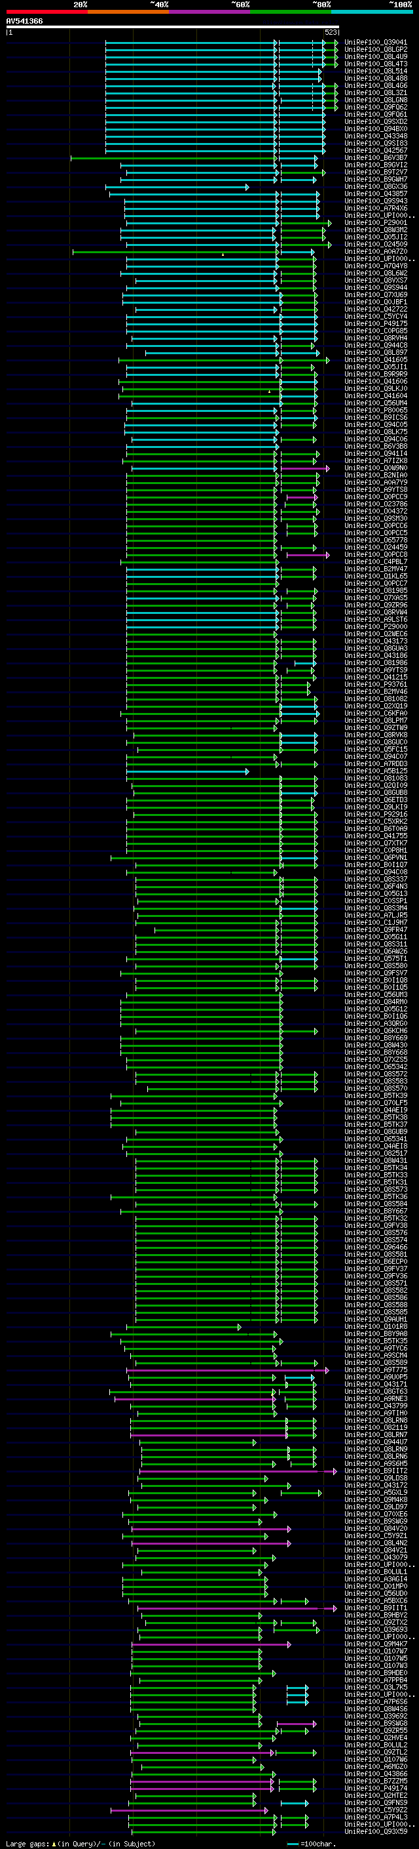
Task: Click hit label UniRef100_Q0PCC9
Action: coord(376,497)
